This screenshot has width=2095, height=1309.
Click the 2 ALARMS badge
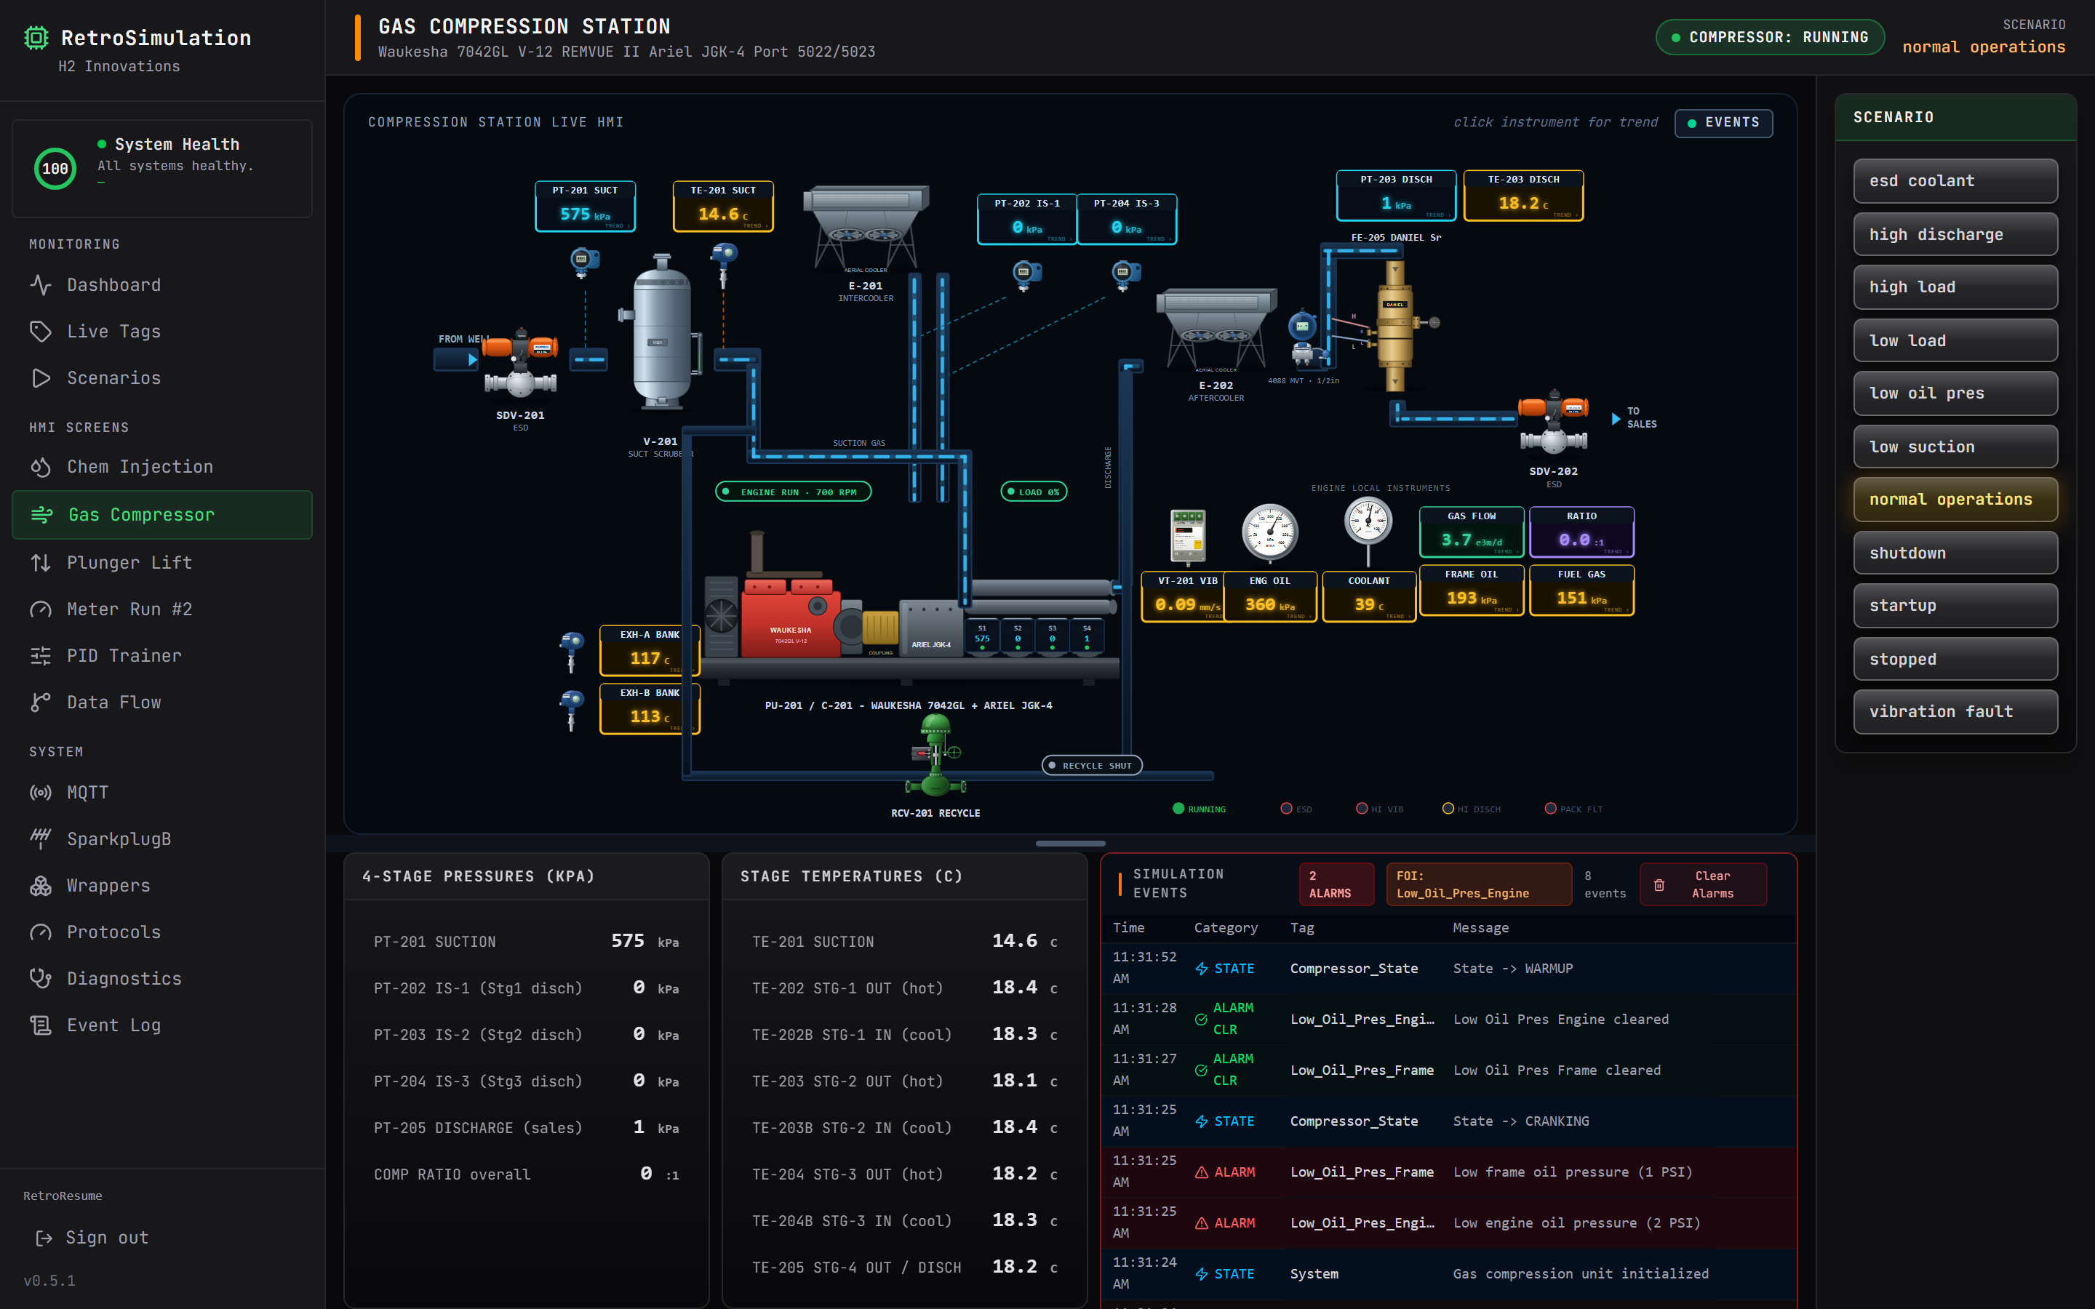pos(1336,884)
